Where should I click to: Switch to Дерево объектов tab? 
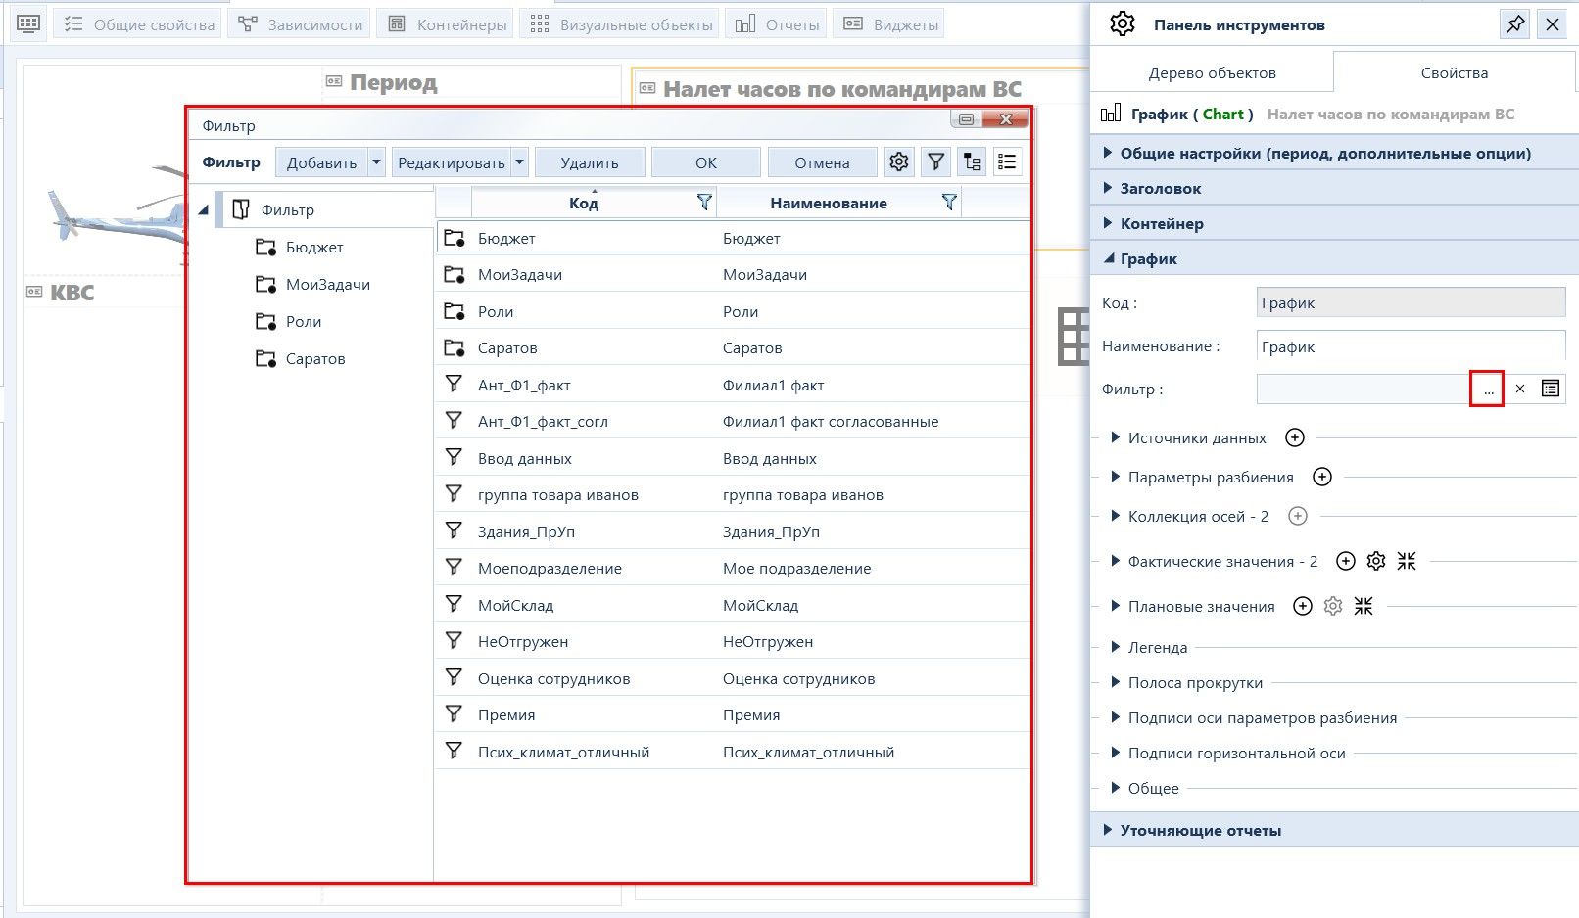point(1212,72)
